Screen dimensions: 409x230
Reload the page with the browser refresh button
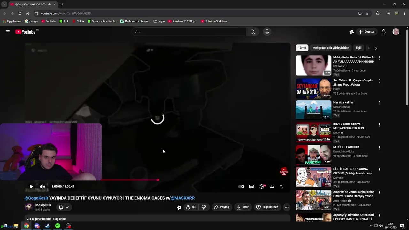click(20, 13)
